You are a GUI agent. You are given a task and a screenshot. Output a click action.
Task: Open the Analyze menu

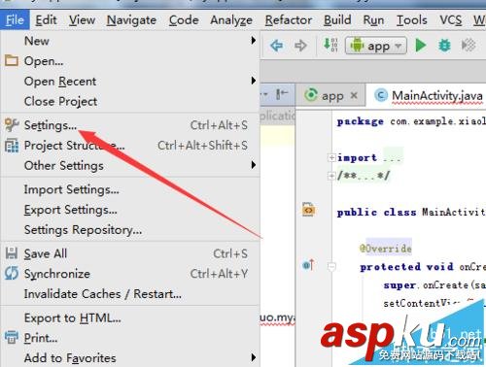click(x=231, y=20)
